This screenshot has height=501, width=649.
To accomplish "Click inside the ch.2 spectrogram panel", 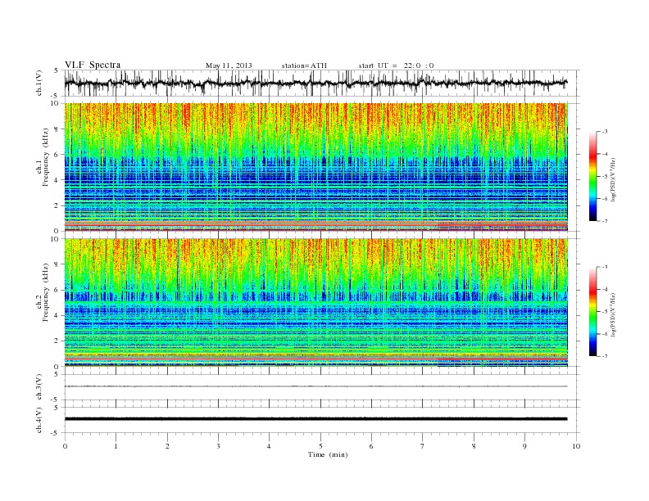I will tap(316, 303).
